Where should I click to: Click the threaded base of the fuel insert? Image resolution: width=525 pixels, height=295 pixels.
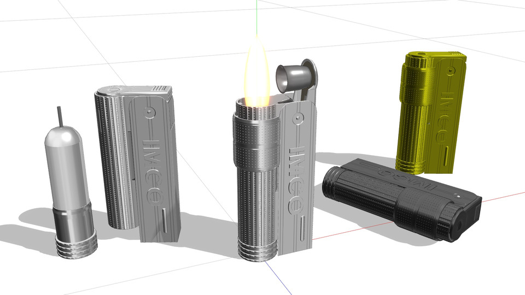(77, 244)
